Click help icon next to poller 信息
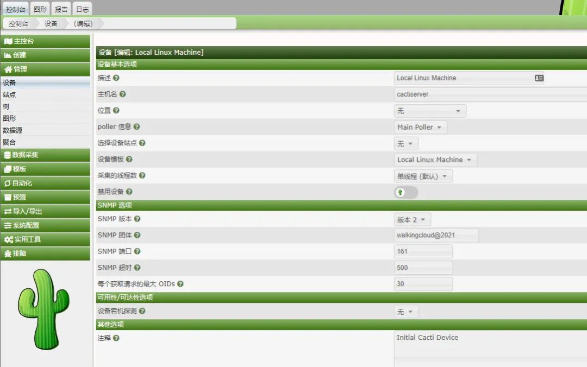 point(136,127)
